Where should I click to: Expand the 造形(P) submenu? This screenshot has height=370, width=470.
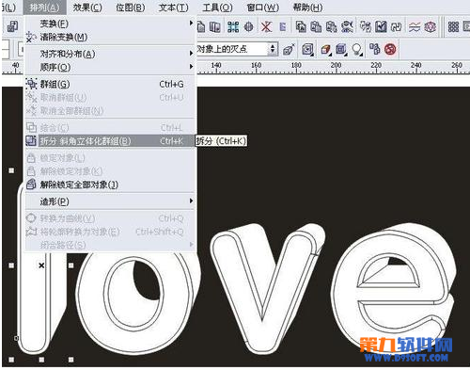(x=110, y=201)
